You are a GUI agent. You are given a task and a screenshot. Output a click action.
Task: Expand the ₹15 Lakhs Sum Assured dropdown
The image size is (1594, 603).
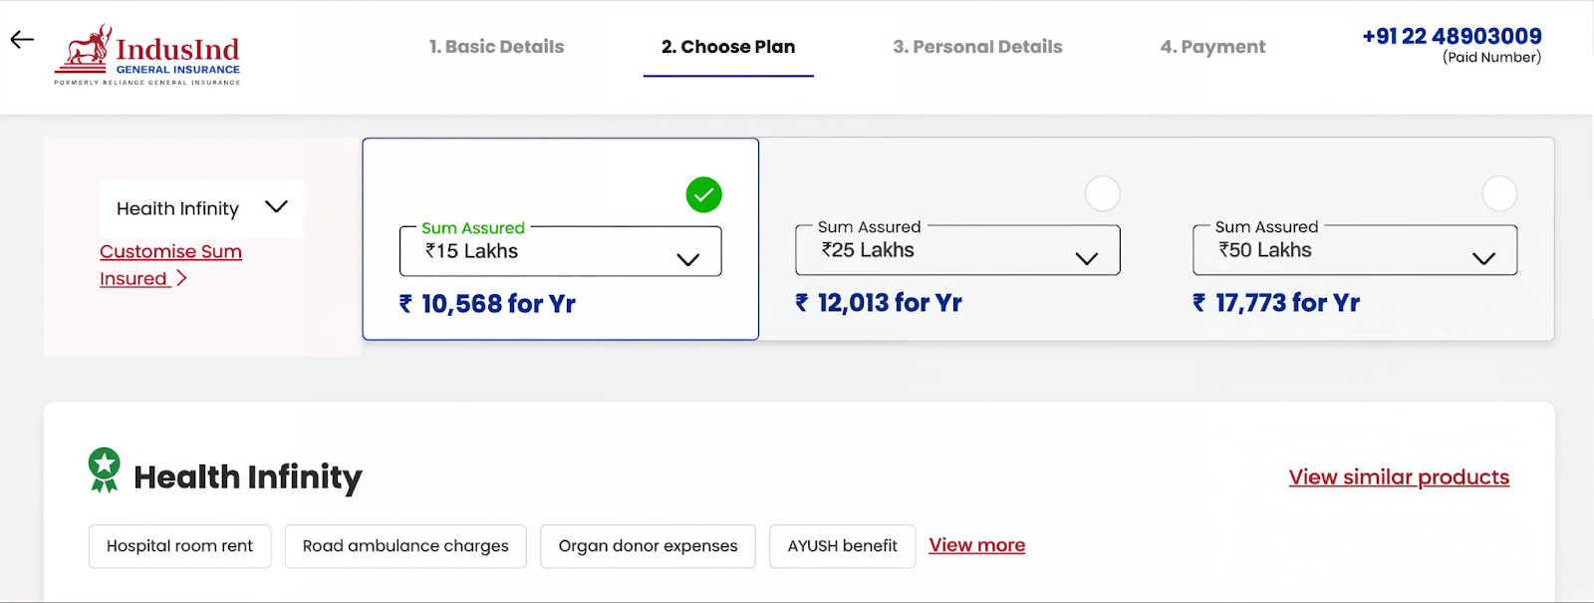click(686, 257)
